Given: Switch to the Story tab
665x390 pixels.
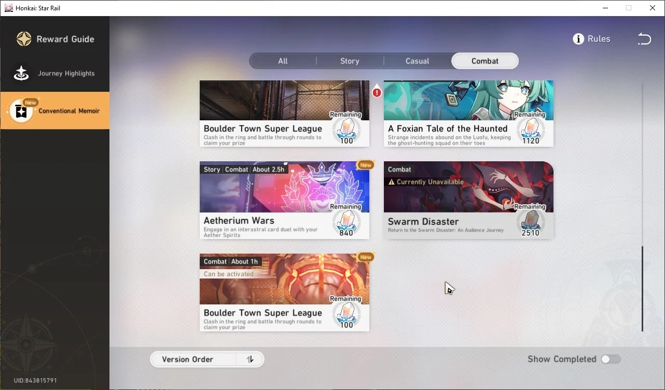Looking at the screenshot, I should point(350,61).
